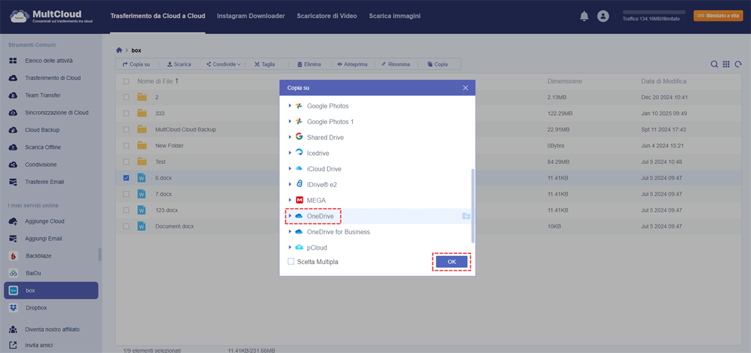Screen dimensions: 751x353
Task: Click the Trasferire Email sidebar icon
Action: [13, 182]
